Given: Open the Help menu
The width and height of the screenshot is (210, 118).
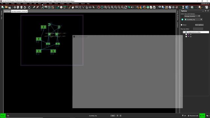Looking at the screenshot, I should point(88,4).
